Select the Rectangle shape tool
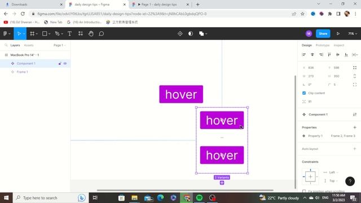Viewport: 361px width, 203px height. [x=45, y=34]
